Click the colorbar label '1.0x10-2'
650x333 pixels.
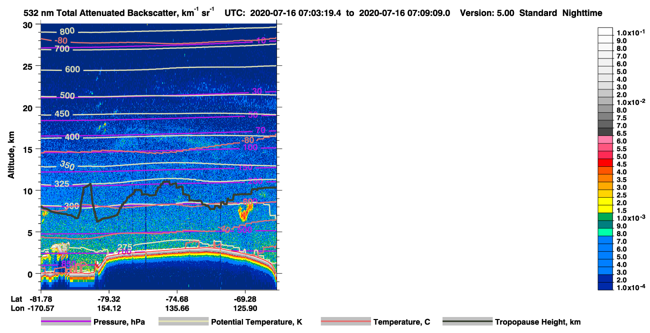[631, 102]
